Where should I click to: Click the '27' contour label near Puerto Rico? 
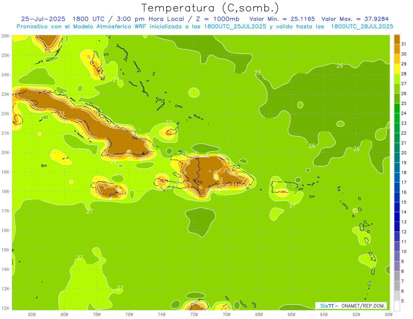coord(293,205)
